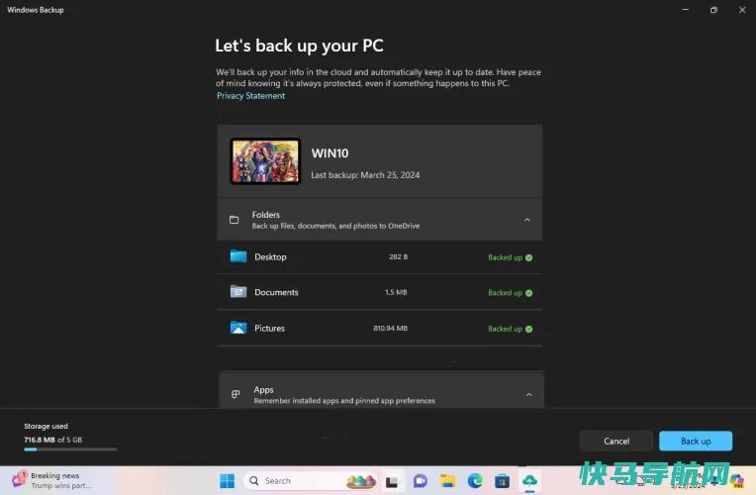
Task: Minimize the Windows Backup window
Action: click(x=685, y=10)
